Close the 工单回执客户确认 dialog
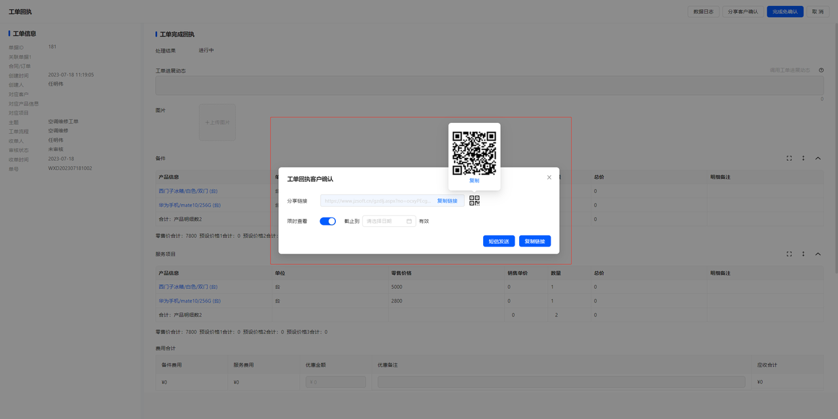838x419 pixels. [549, 177]
